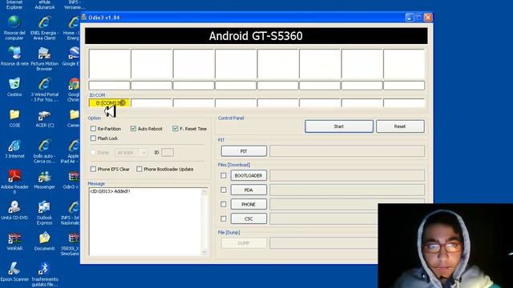Screen dimensions: 513x288
Task: Launch Google Chrome from desktop
Action: [x=74, y=89]
